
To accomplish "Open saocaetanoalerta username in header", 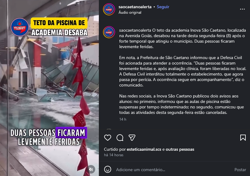I will 135,7.
